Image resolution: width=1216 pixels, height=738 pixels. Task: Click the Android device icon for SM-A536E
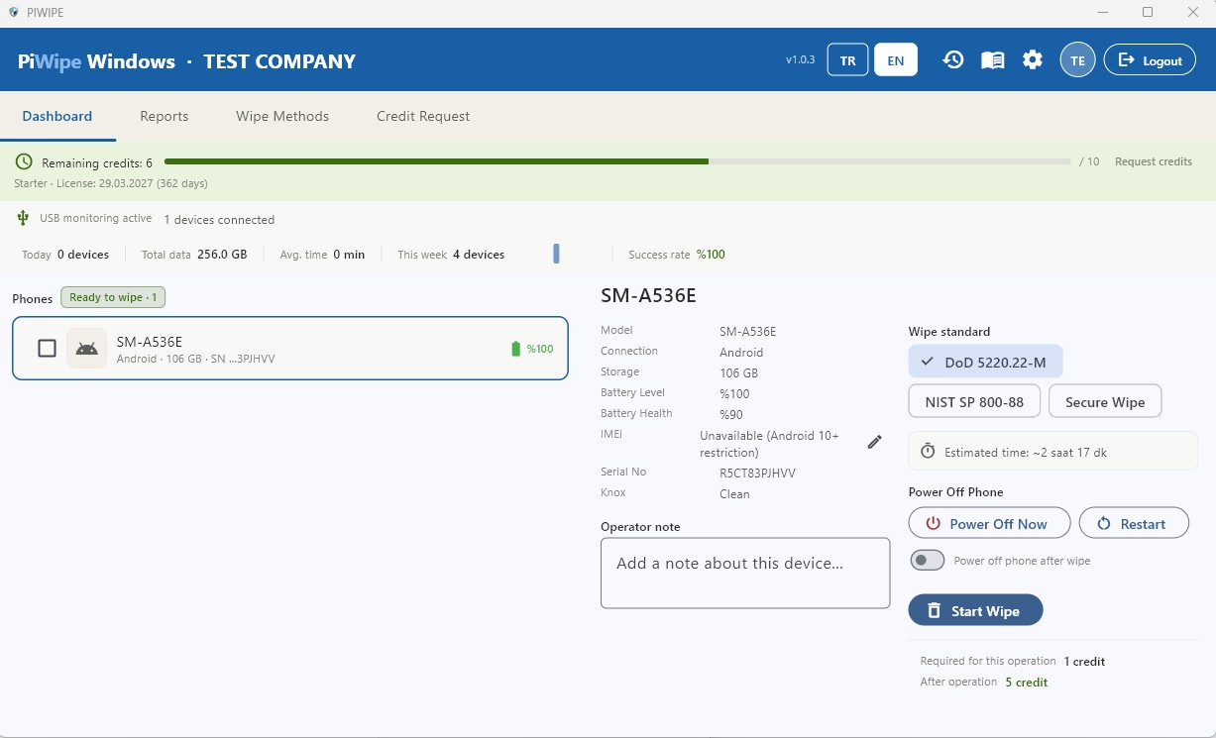(x=87, y=349)
